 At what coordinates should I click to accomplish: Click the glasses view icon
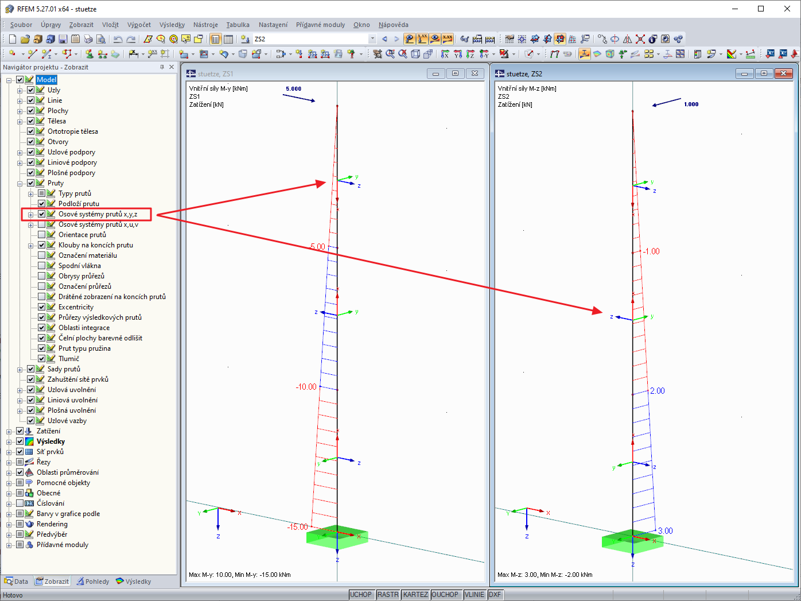[465, 39]
